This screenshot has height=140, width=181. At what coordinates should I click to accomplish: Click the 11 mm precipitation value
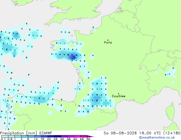tap(72, 55)
